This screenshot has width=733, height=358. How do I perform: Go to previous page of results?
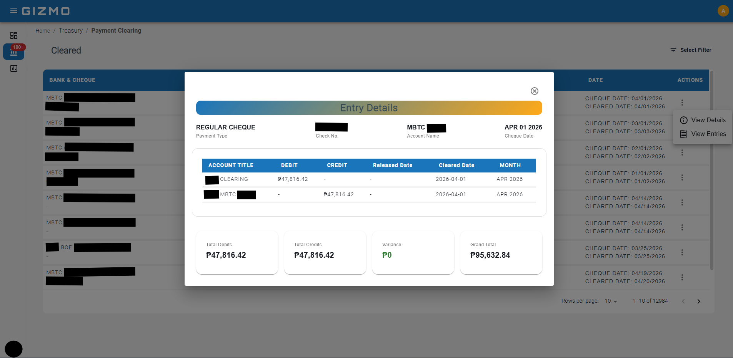coord(683,302)
